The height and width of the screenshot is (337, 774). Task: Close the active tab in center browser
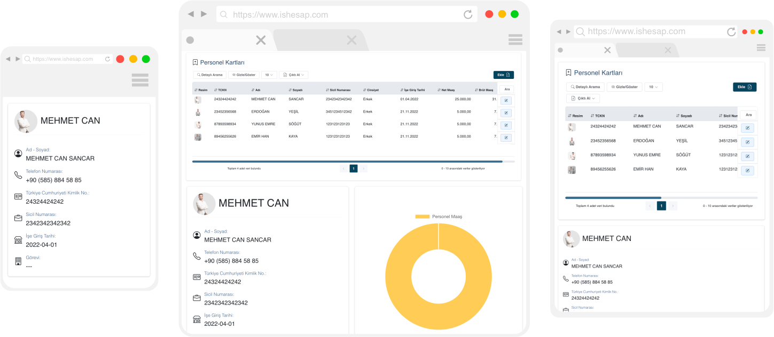pos(261,40)
